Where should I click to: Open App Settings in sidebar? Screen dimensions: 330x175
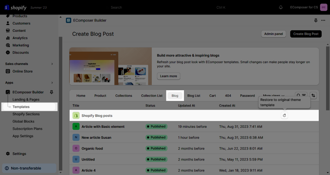click(x=23, y=136)
